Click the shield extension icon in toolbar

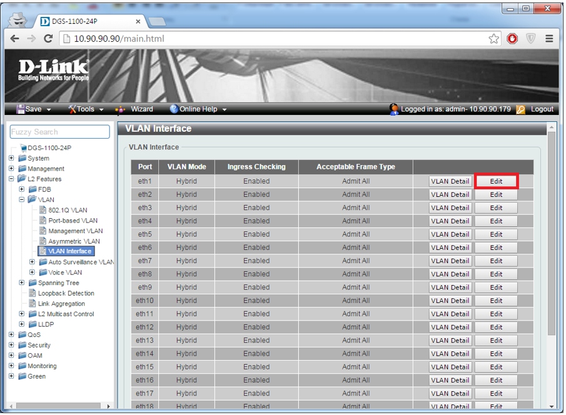[x=531, y=39]
